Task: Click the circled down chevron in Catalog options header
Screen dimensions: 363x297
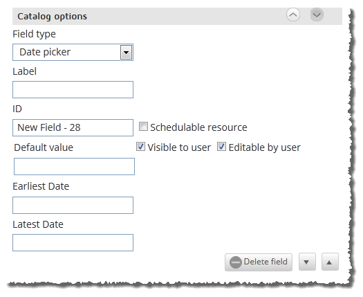Action: [317, 15]
